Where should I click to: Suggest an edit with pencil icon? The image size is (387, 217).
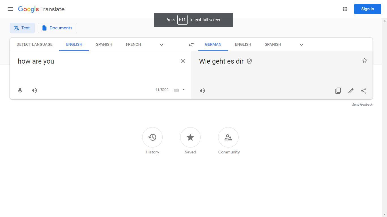pyautogui.click(x=351, y=91)
